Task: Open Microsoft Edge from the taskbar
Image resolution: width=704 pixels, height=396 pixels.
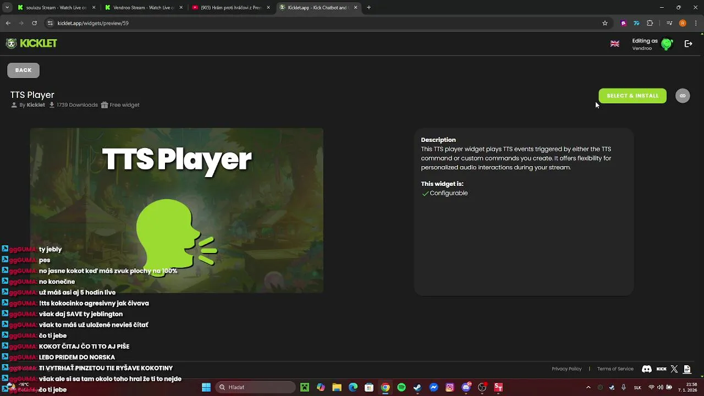Action: 353,387
